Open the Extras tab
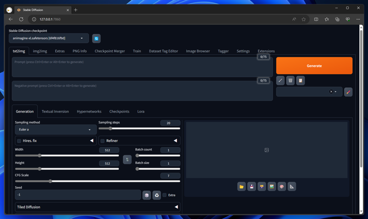 [60, 51]
